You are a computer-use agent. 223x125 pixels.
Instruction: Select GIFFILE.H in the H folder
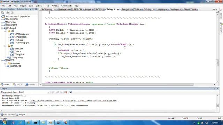[x=18, y=49]
